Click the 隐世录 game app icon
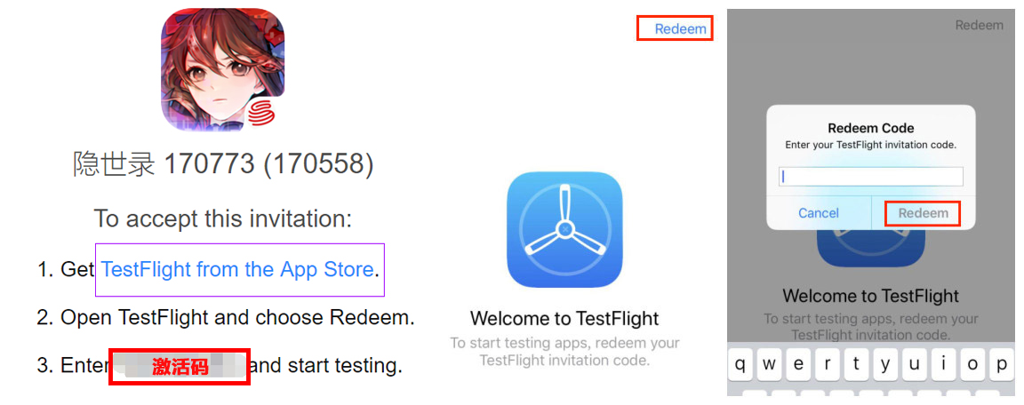 point(222,69)
